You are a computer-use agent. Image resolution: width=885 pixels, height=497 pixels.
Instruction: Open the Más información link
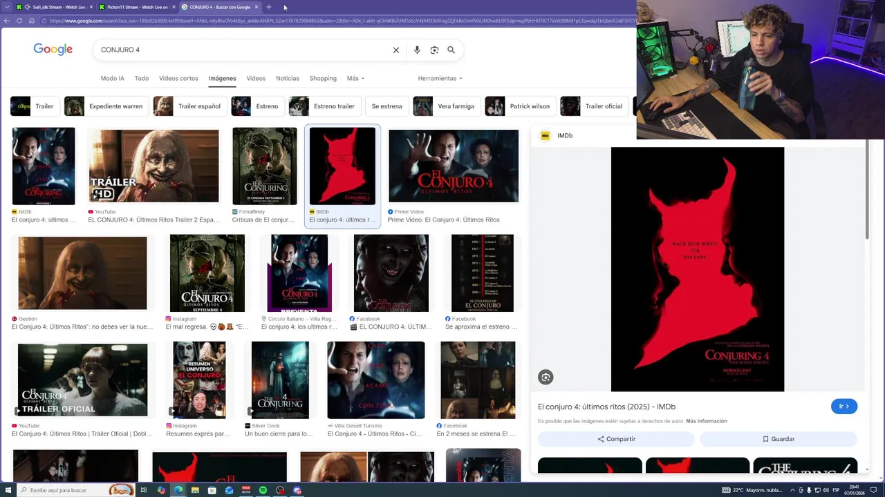[x=707, y=421]
